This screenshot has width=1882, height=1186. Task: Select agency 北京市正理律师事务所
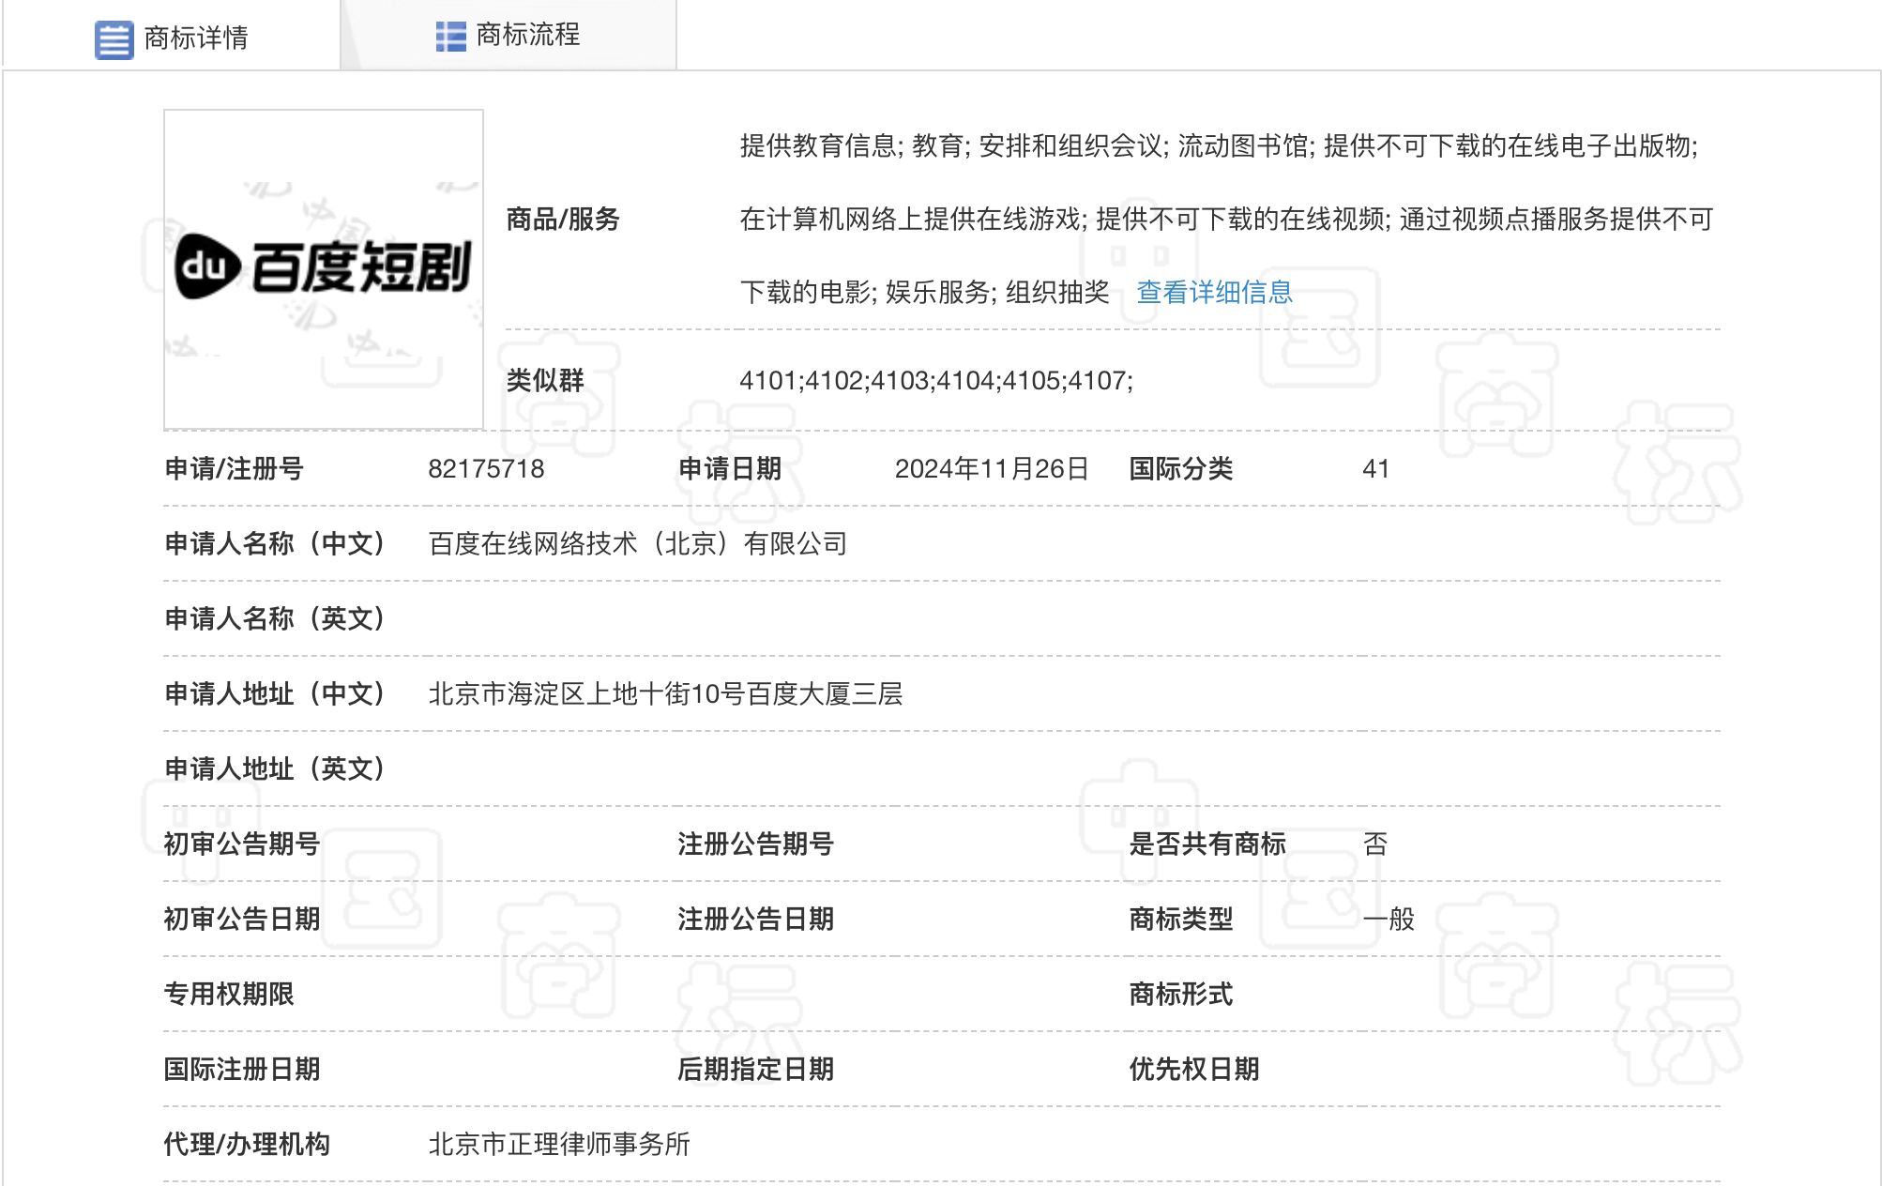[x=559, y=1145]
